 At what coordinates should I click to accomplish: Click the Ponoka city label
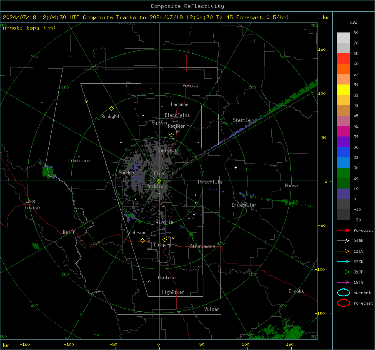coord(190,86)
